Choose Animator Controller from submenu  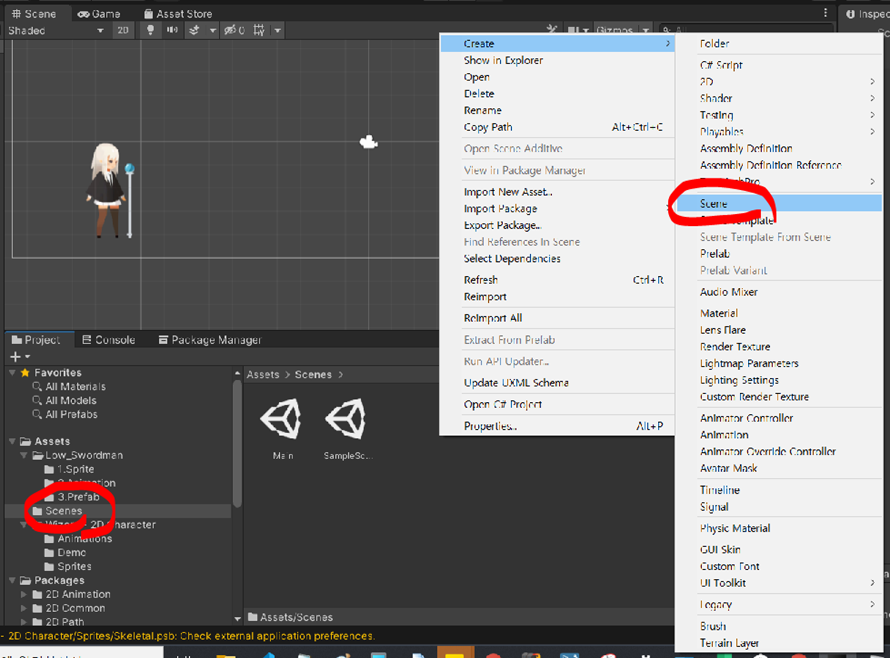click(x=778, y=418)
